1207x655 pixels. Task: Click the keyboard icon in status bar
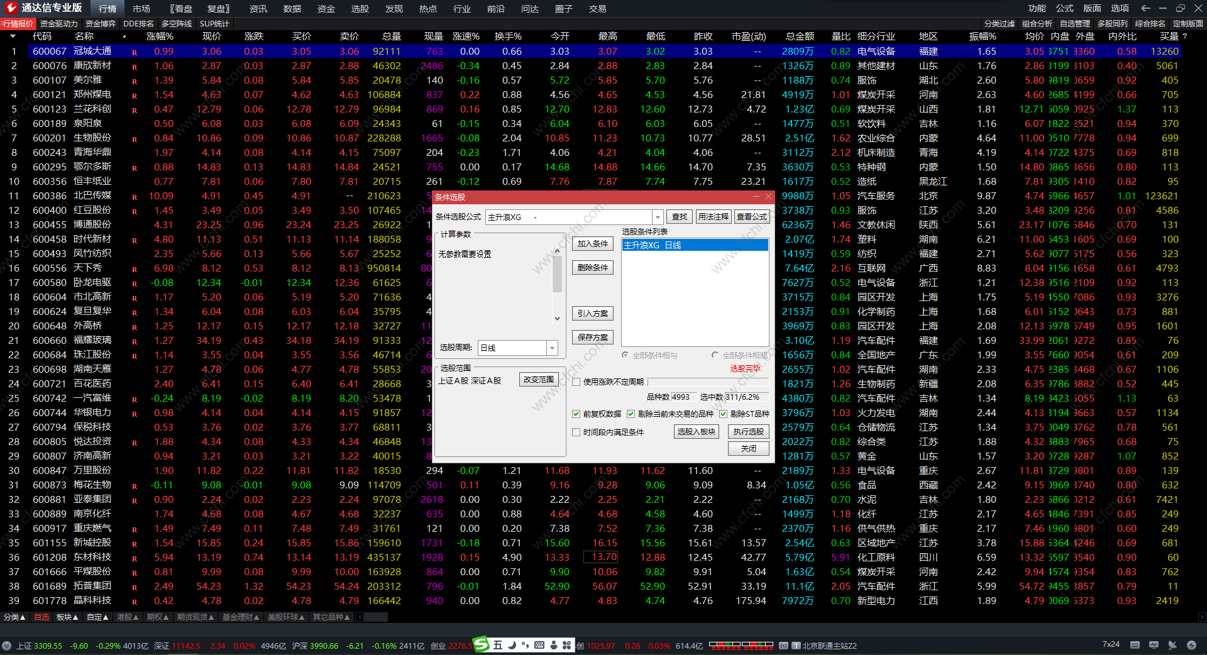(x=1135, y=645)
